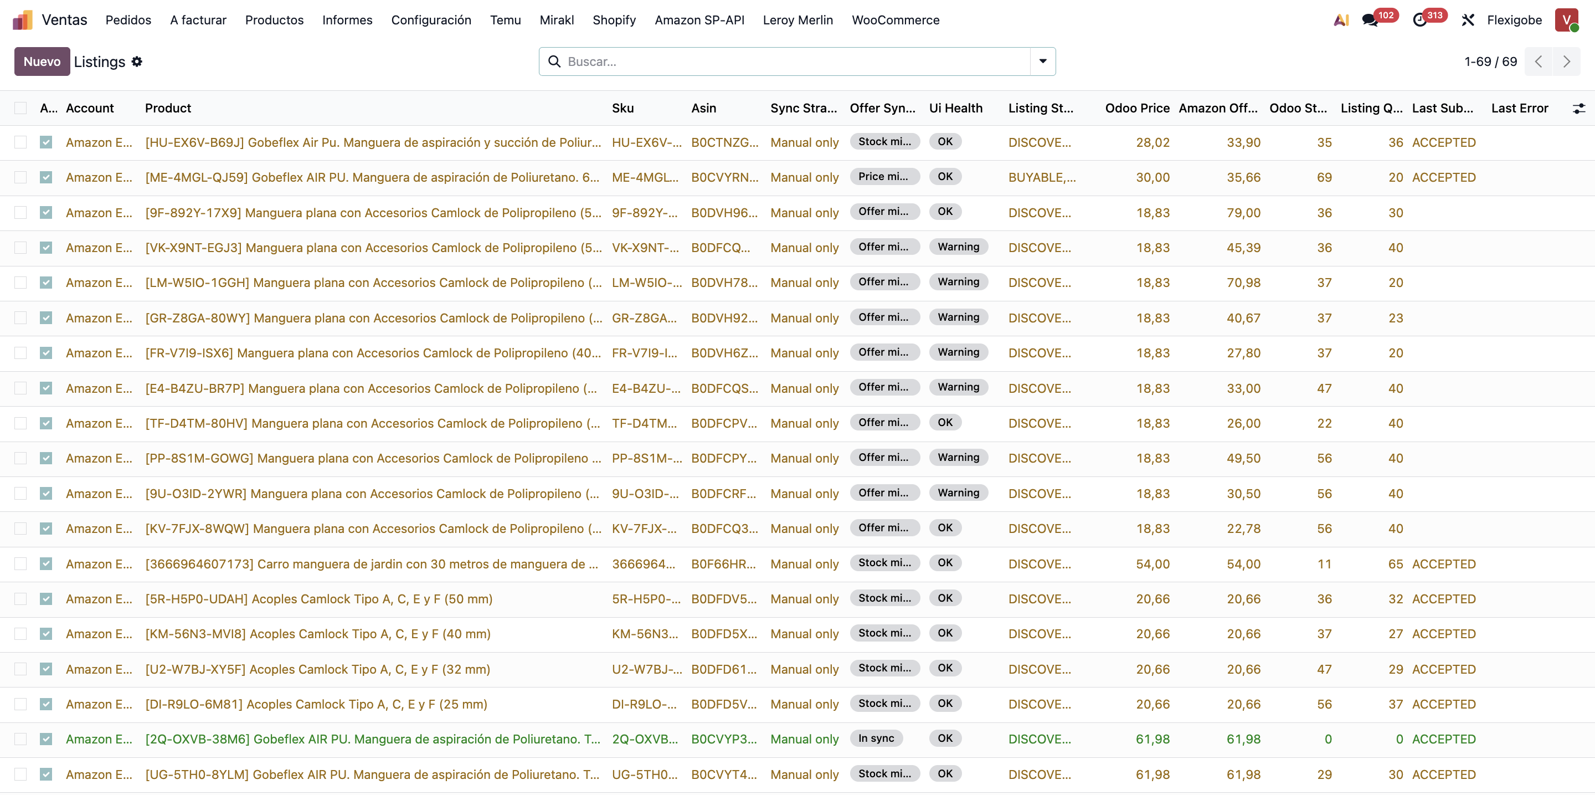Open the KV-7FJX-8WQW Manguera plana row
The width and height of the screenshot is (1595, 795).
point(373,528)
